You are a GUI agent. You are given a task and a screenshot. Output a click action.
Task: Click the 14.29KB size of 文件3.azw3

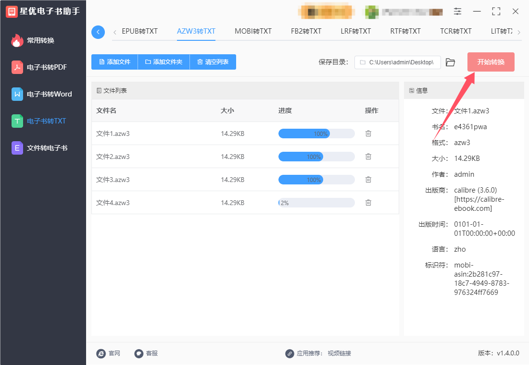pyautogui.click(x=232, y=180)
